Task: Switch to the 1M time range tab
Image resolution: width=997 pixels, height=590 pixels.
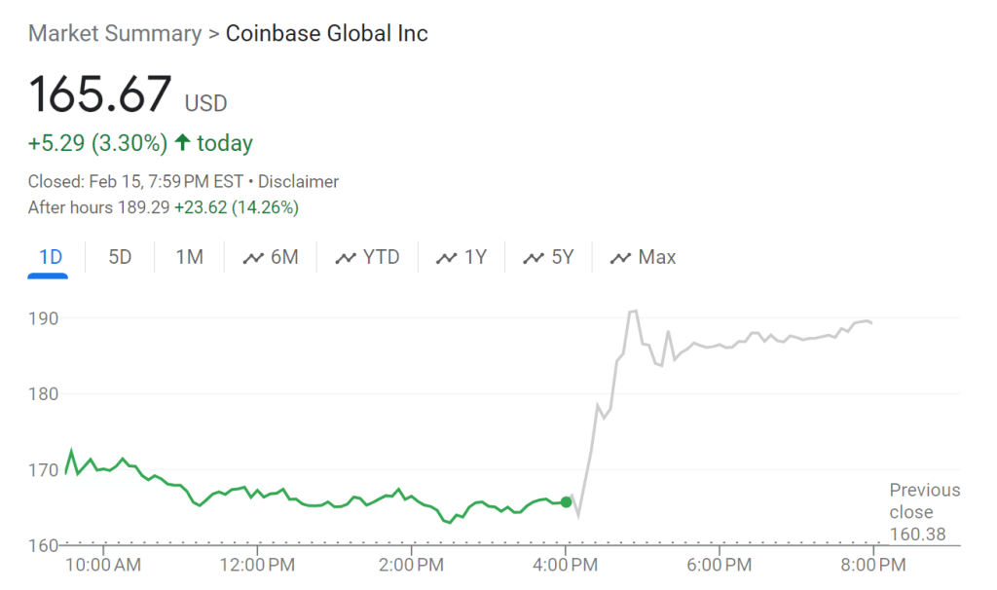Action: pyautogui.click(x=189, y=258)
